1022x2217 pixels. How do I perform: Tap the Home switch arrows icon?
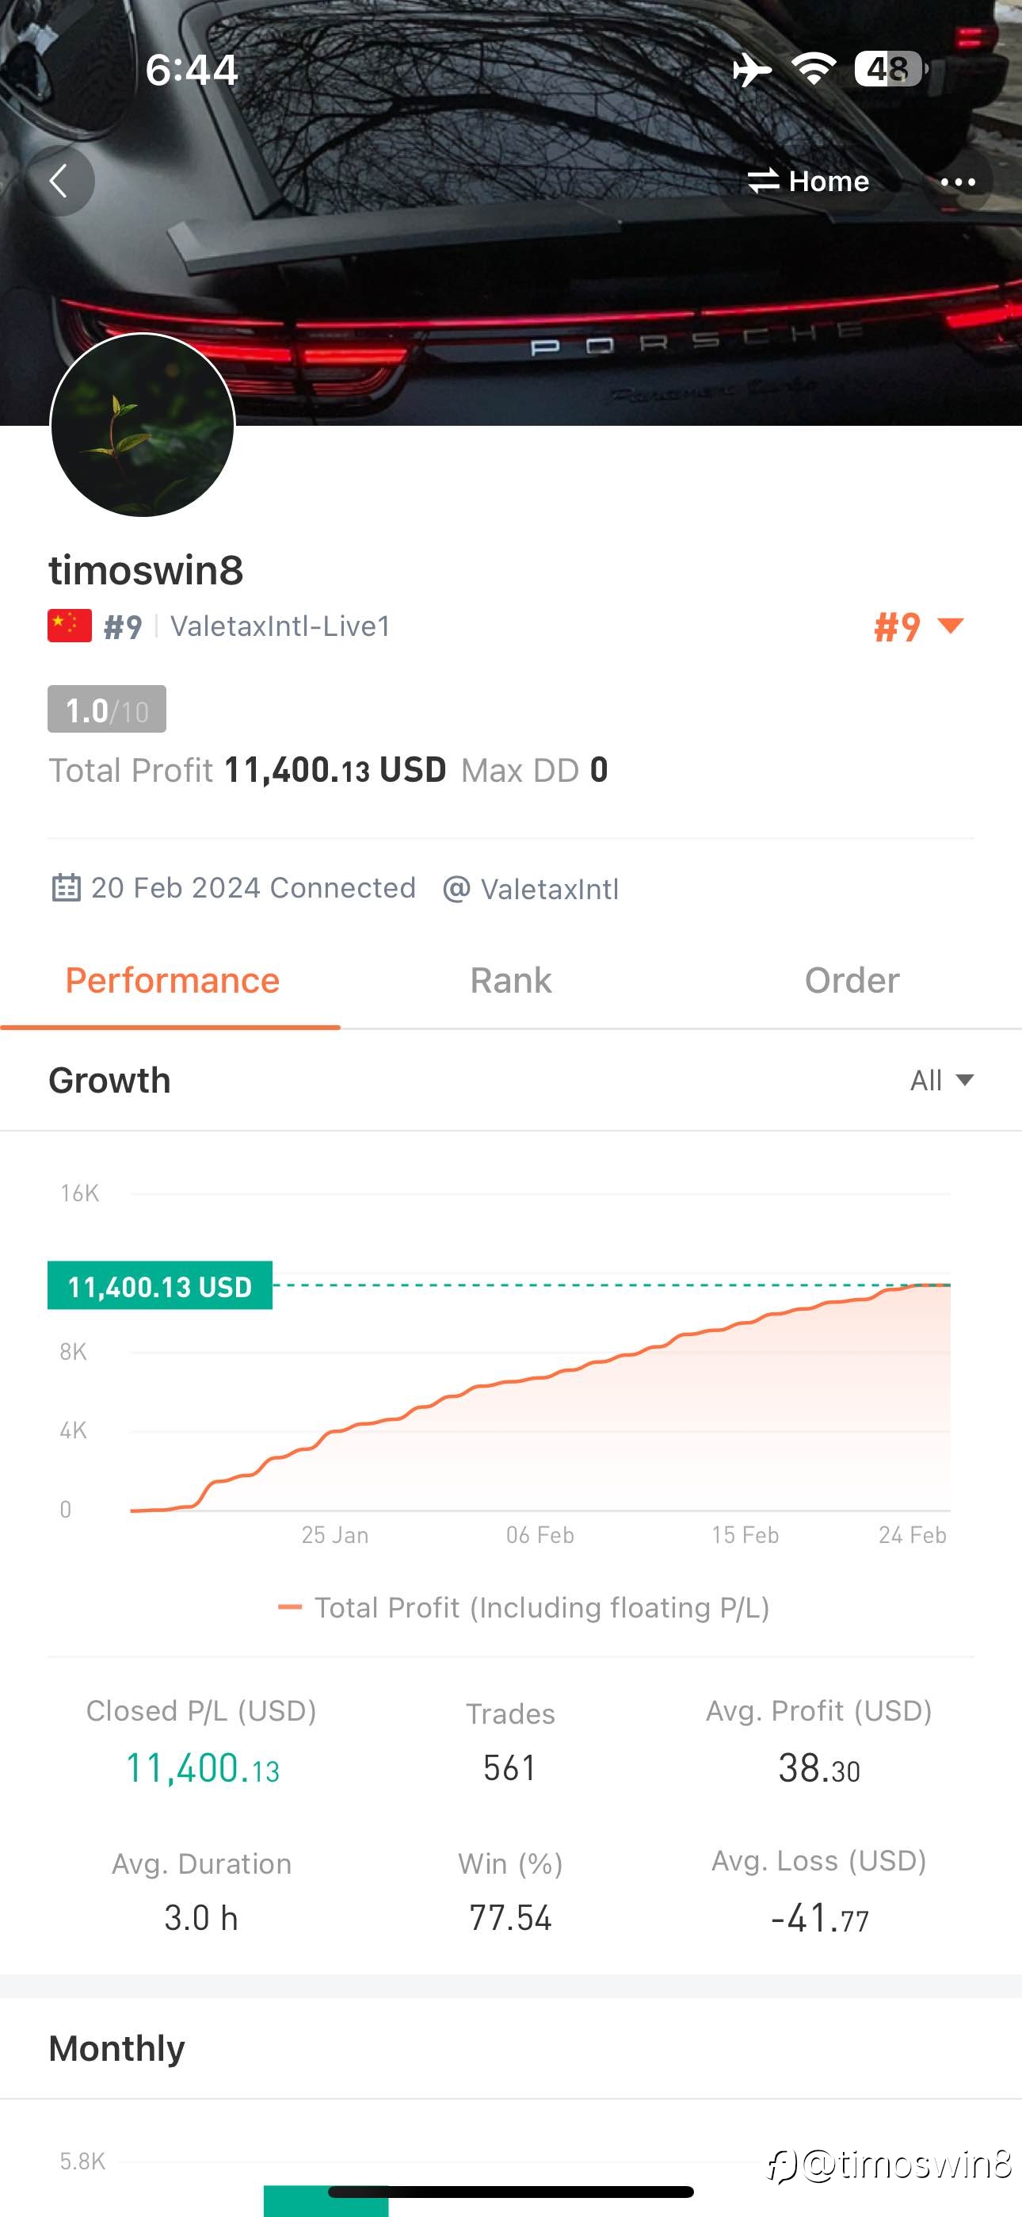point(762,181)
